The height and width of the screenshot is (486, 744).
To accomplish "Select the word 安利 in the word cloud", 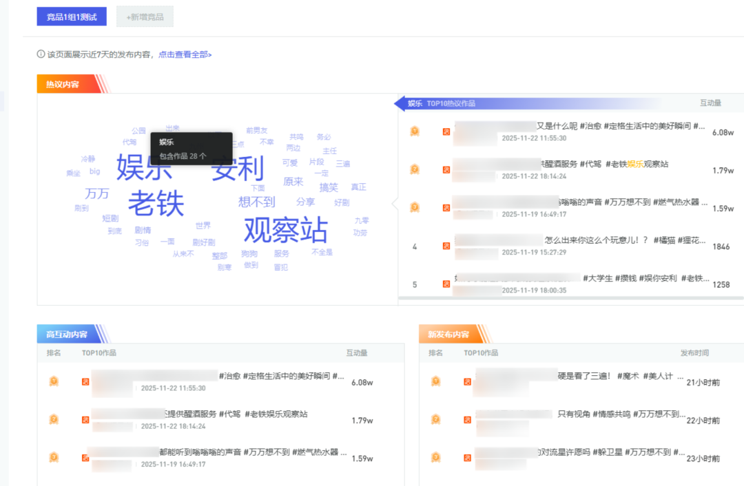I will point(238,169).
